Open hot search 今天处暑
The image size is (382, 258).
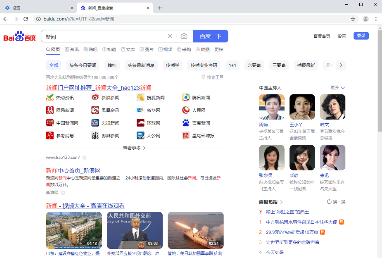275,253
